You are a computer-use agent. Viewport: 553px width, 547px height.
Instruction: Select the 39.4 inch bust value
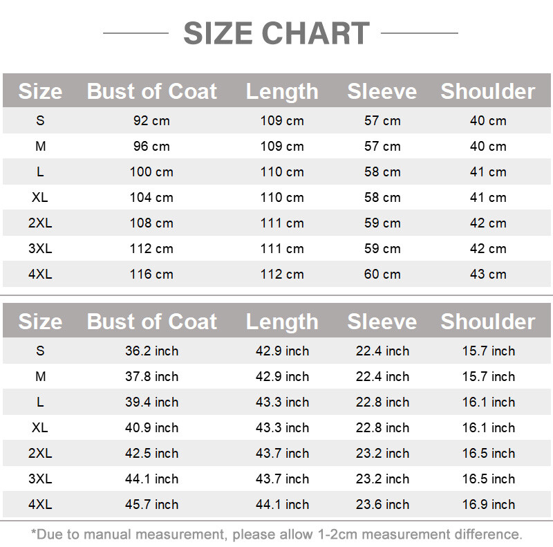[x=151, y=402]
